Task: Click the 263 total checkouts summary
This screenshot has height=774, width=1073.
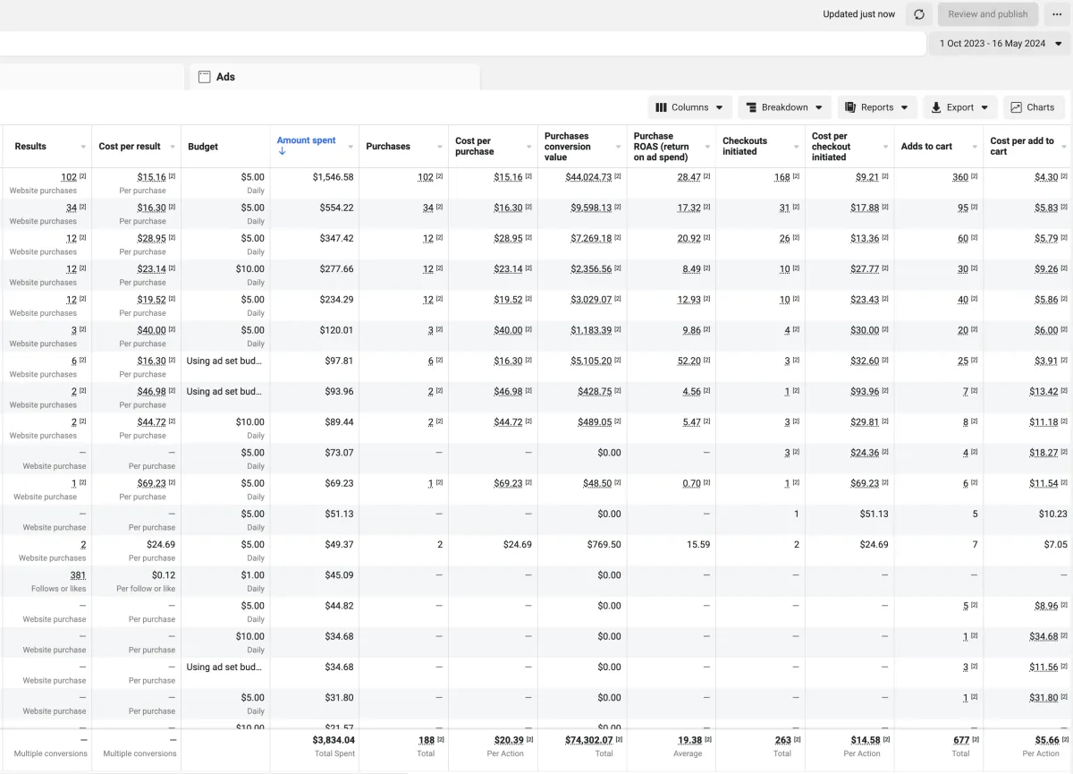Action: coord(782,740)
